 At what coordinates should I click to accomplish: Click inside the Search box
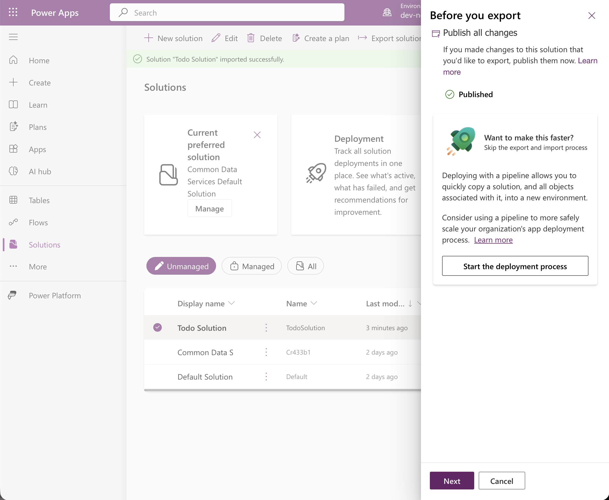[227, 12]
